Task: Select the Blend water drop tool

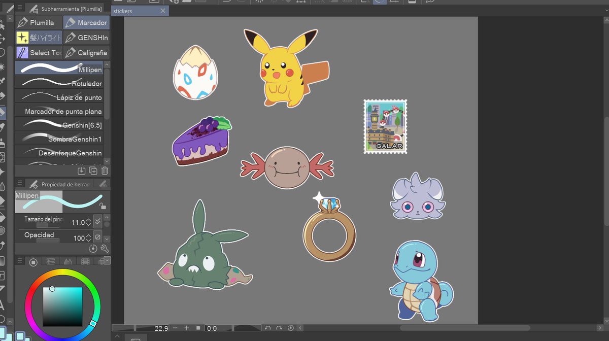Action: pos(2,186)
